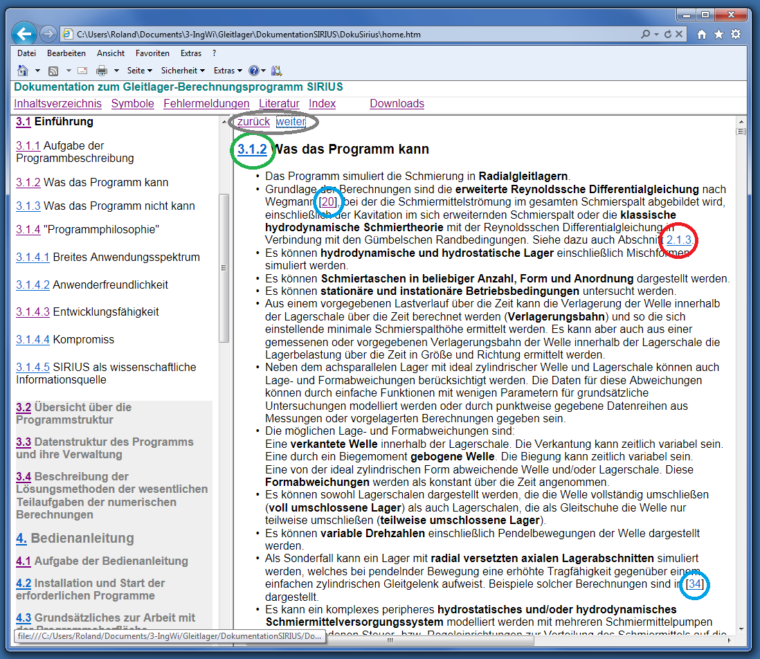Follow the literature reference [34] link

[x=695, y=584]
